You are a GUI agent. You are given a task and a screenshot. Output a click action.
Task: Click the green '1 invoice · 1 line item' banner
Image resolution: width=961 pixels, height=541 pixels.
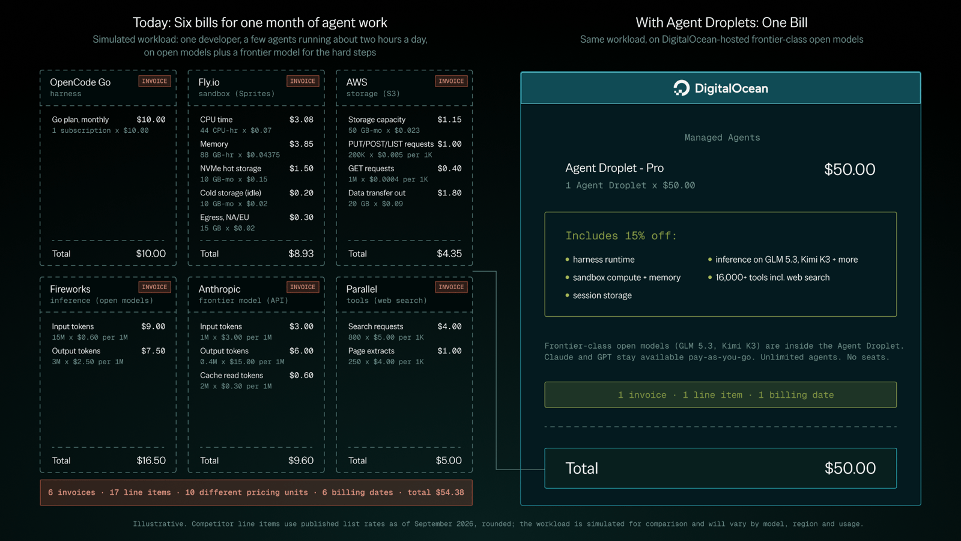coord(721,395)
